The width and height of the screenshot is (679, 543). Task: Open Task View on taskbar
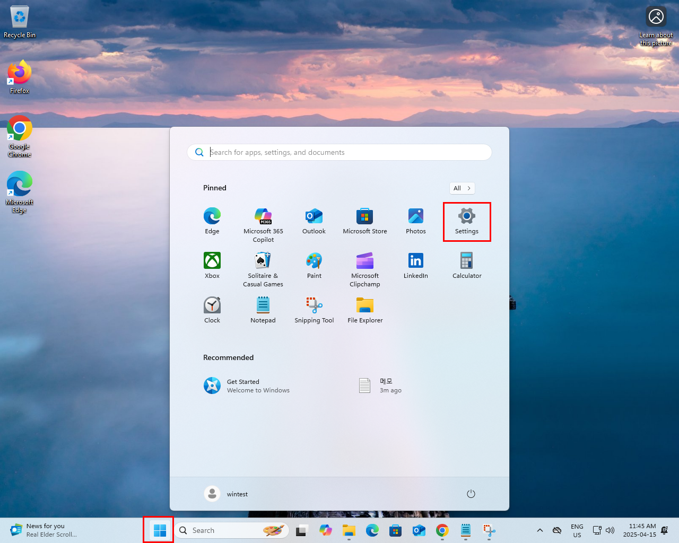(x=302, y=530)
